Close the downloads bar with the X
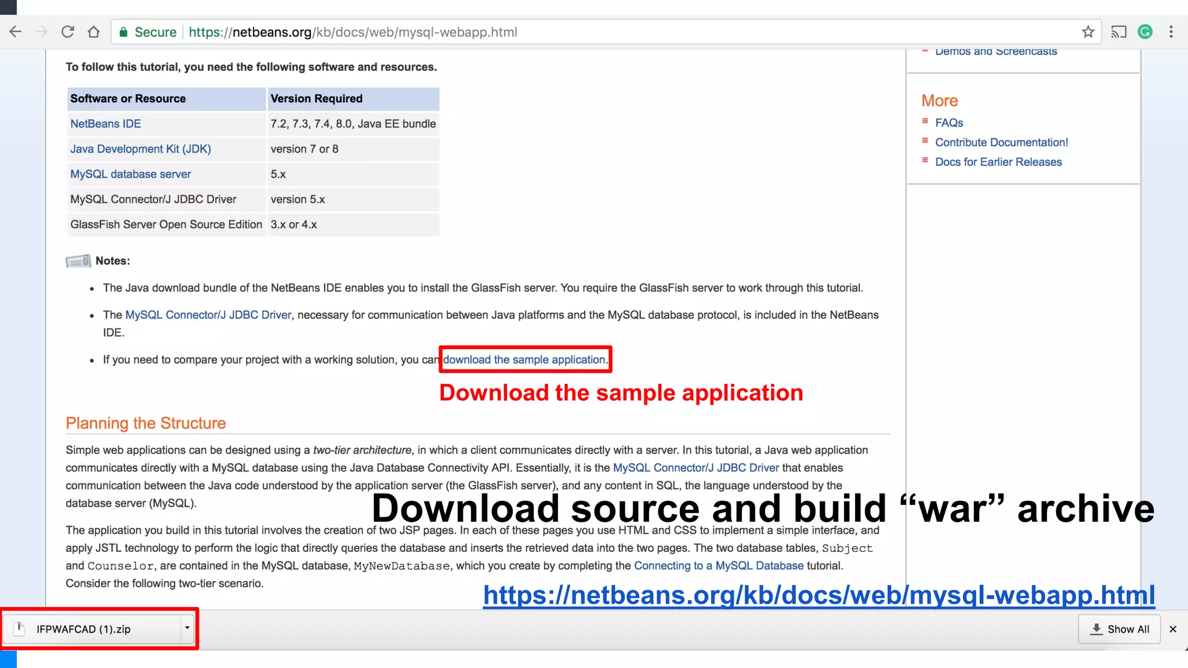Image resolution: width=1188 pixels, height=668 pixels. coord(1173,629)
